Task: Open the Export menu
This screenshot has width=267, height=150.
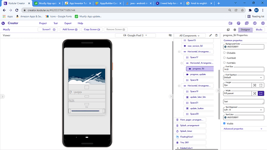Action: point(68,23)
